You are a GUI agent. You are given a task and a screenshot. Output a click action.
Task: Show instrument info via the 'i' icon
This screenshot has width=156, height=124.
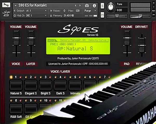pyautogui.click(x=94, y=5)
